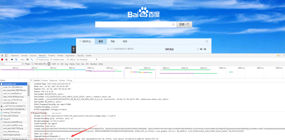View the Cookies detail tab
The height and width of the screenshot is (140, 285).
62,80
